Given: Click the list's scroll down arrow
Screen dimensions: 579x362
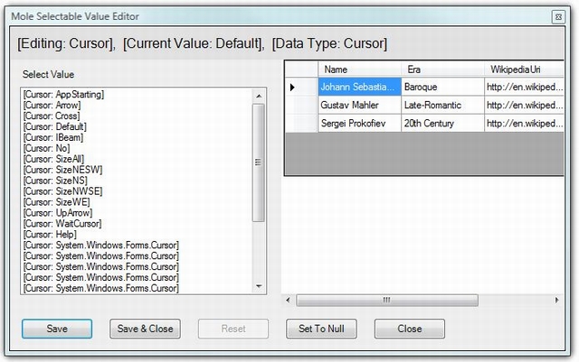Looking at the screenshot, I should 259,286.
